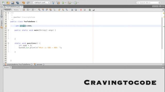Start macro recording with red circle
165x92 pixels.
pyautogui.click(x=81, y=10)
